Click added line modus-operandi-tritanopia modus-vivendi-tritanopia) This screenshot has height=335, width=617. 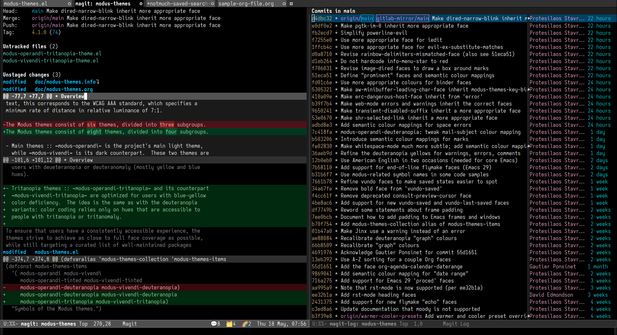[x=155, y=302]
